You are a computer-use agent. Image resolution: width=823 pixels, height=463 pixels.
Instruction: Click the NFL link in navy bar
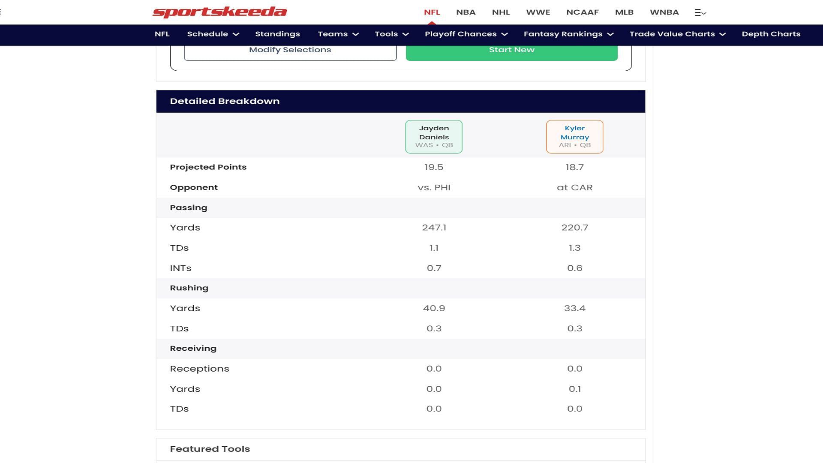point(162,34)
